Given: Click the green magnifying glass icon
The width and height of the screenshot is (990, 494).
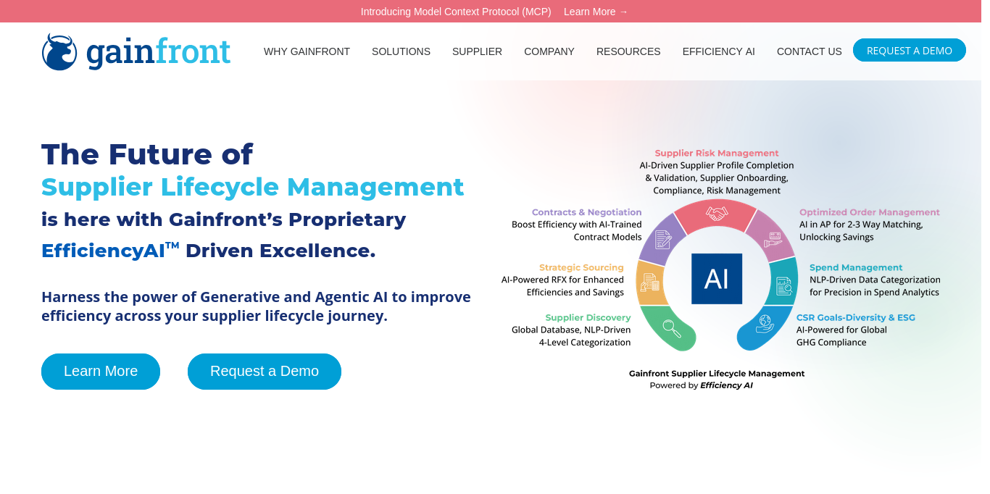Looking at the screenshot, I should tap(671, 328).
